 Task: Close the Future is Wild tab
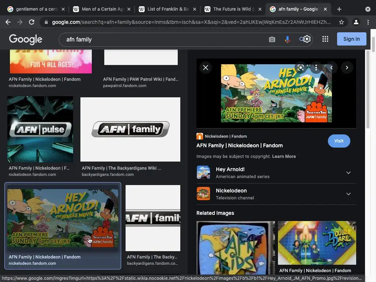click(x=260, y=9)
